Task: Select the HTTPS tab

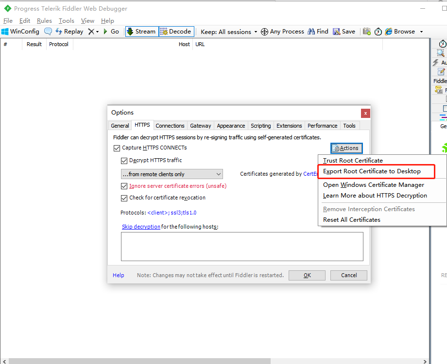Action: tap(142, 125)
